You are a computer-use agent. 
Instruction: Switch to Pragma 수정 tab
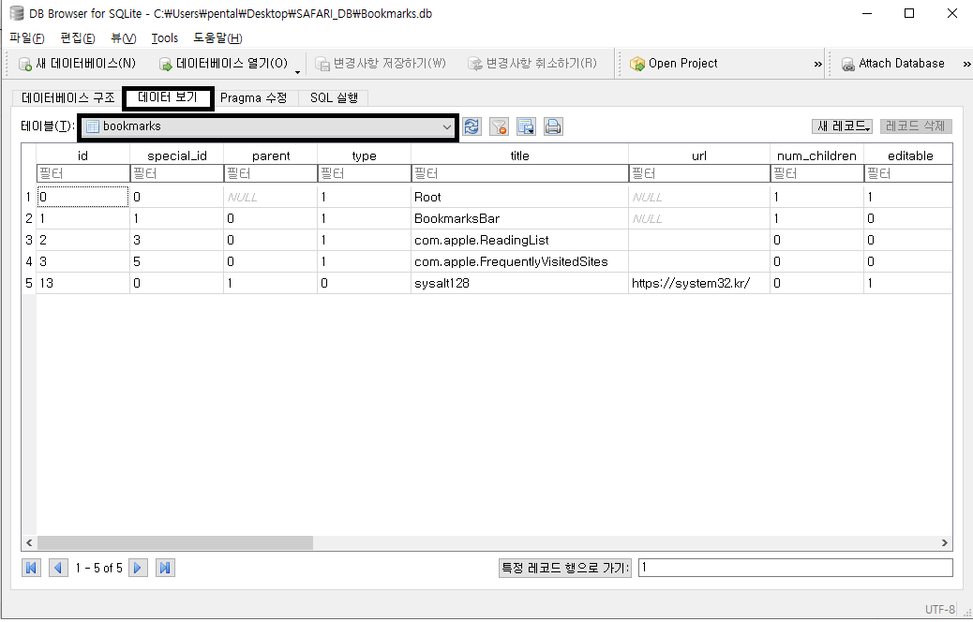253,98
